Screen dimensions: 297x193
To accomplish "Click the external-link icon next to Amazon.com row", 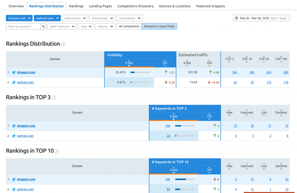I will [14, 72].
